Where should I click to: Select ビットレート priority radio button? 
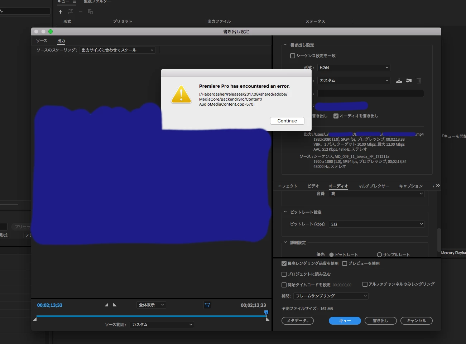pyautogui.click(x=332, y=255)
